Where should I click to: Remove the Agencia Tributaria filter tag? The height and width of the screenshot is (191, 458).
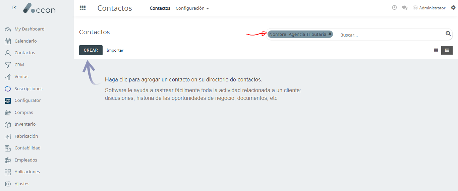330,34
